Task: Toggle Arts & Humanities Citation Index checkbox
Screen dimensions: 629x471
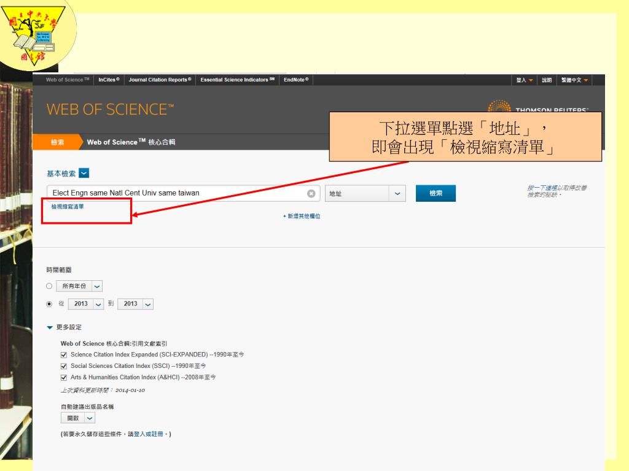Action: [x=63, y=377]
